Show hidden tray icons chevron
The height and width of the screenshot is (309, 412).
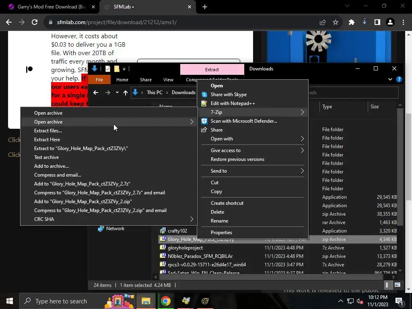tap(340, 301)
